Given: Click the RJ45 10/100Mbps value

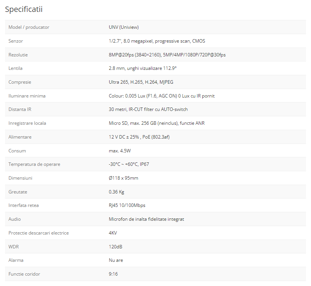Looking at the screenshot, I should 127,205.
